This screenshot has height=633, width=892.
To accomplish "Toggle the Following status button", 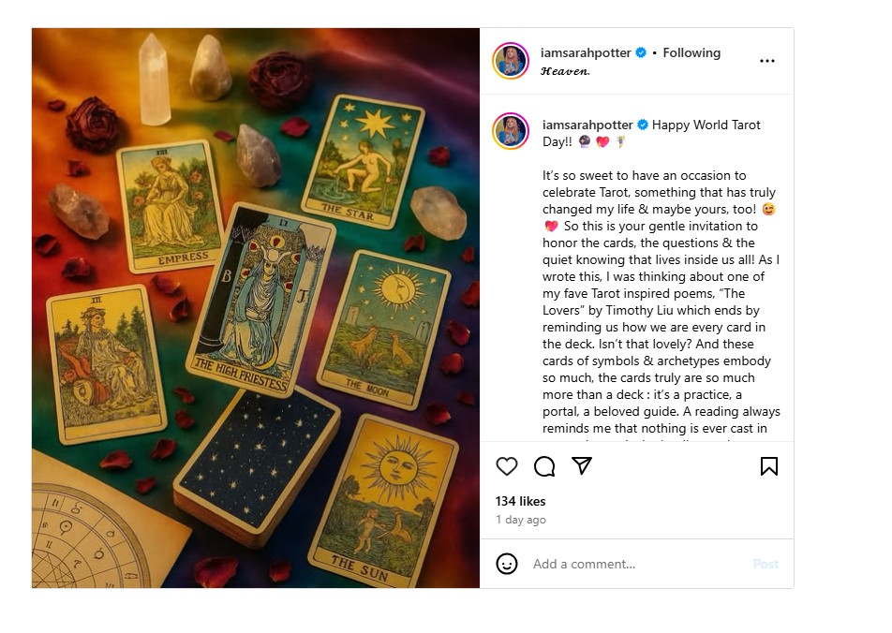I will (x=691, y=52).
